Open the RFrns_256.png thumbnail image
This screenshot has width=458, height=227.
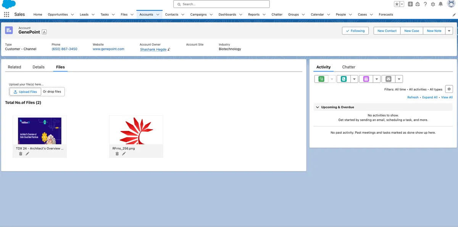tap(136, 131)
